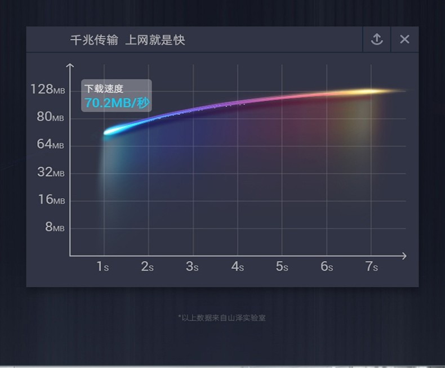Click the 32MB axis label
Viewport: 445px width, 368px height.
tap(50, 172)
